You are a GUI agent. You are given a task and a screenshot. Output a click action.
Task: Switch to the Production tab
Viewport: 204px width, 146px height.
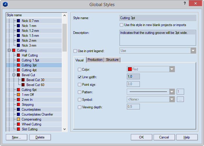point(95,60)
